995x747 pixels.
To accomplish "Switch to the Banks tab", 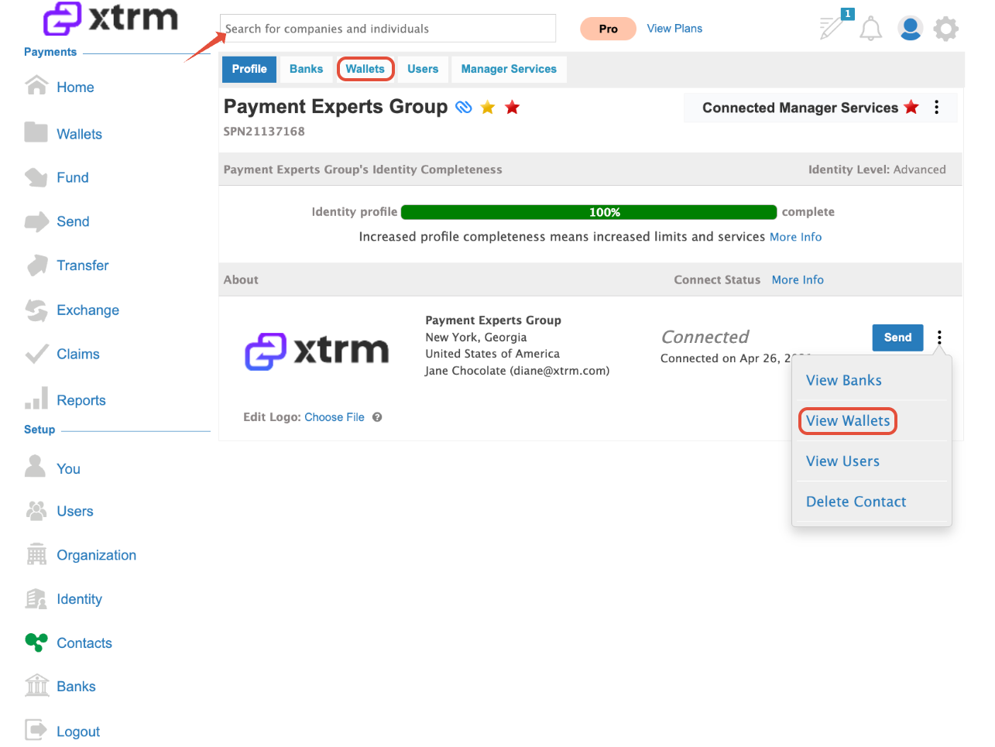I will [x=307, y=69].
